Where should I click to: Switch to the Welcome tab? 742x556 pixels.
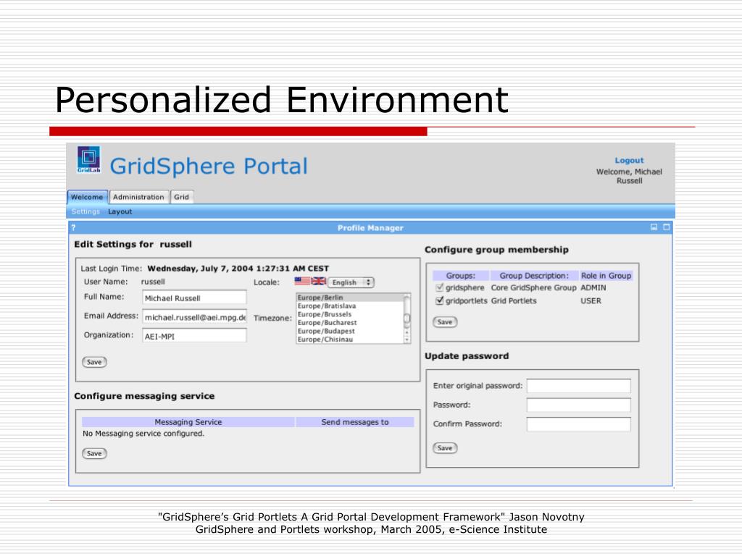(88, 197)
